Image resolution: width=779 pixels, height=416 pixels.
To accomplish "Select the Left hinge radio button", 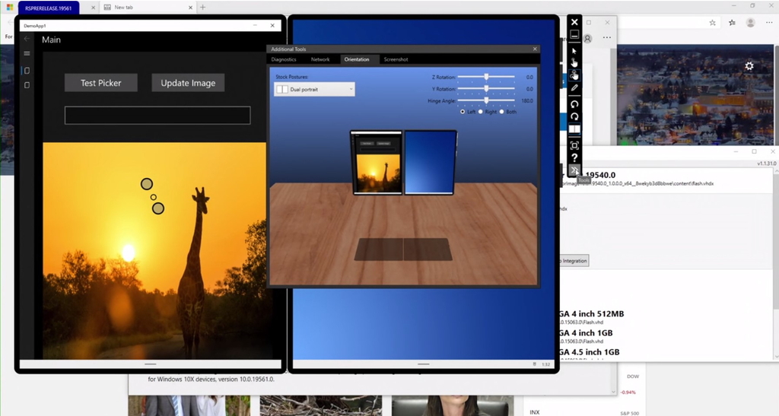I will 463,112.
